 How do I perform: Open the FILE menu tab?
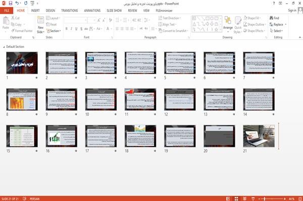click(x=7, y=11)
